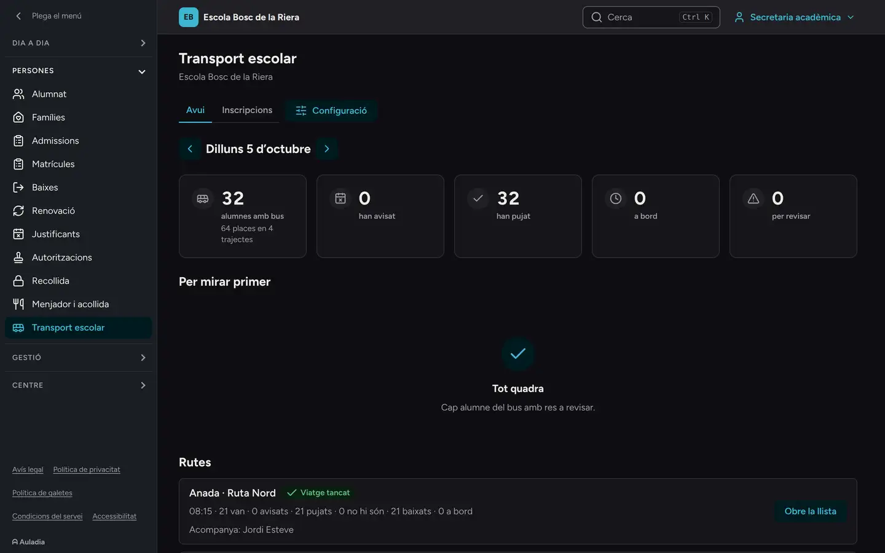Open Política de galetes link

click(42, 493)
